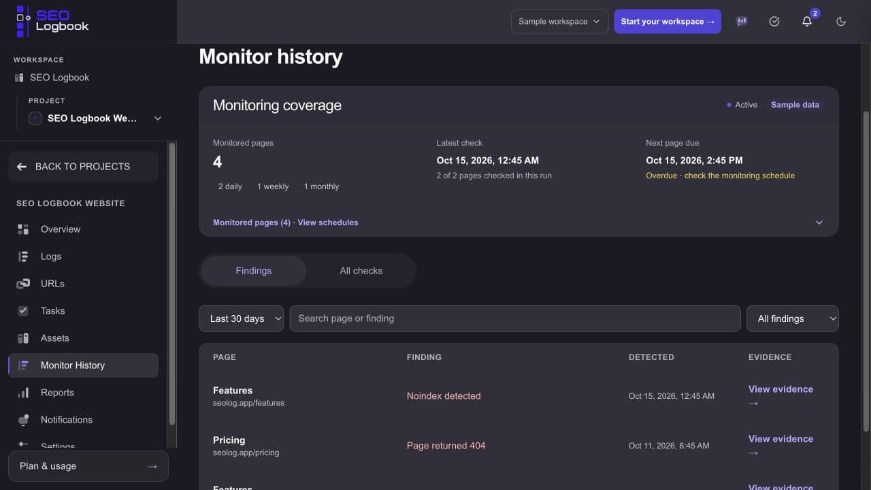Screen dimensions: 871x490
Task: Open Overview in sidebar
Action: click(83, 229)
